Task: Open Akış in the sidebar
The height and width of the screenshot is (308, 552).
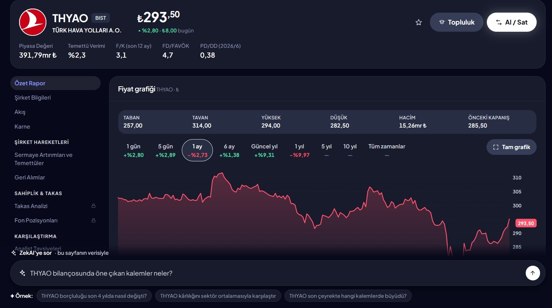Action: click(x=55, y=112)
